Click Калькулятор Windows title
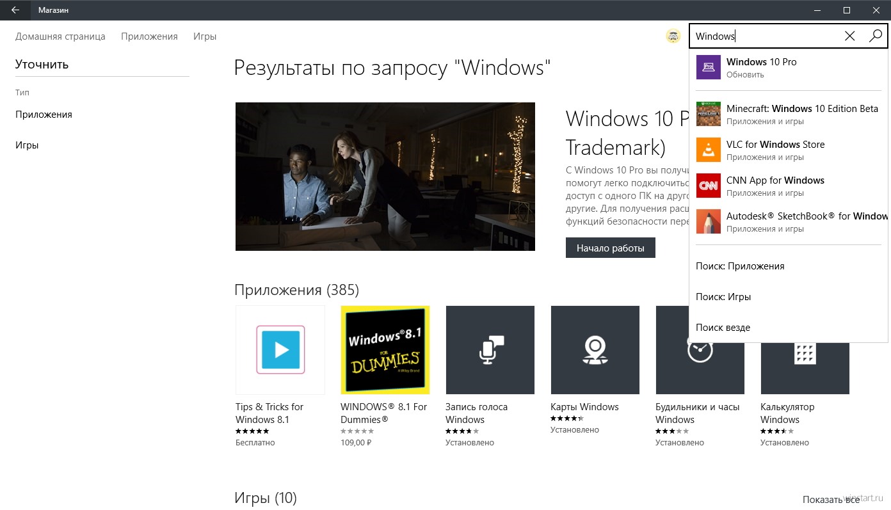891x510 pixels. 787,413
